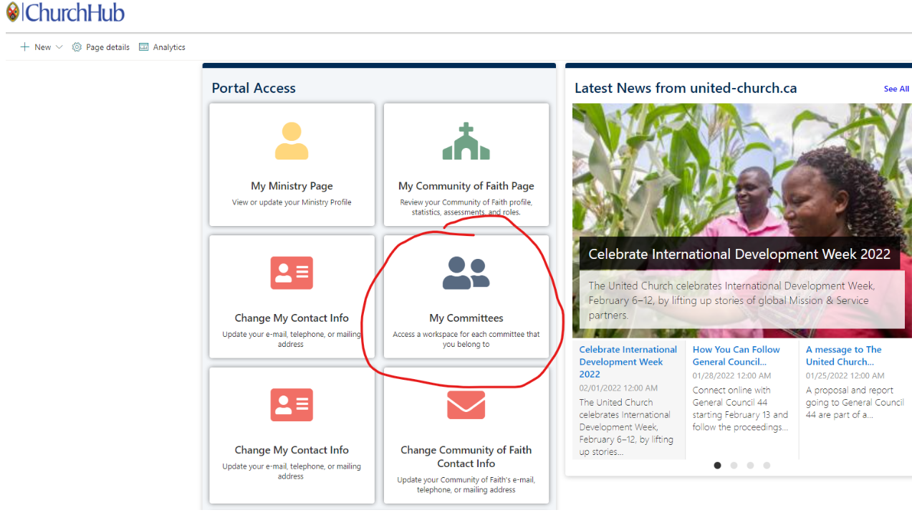
Task: Open the My Ministry Page title link
Action: [x=292, y=186]
